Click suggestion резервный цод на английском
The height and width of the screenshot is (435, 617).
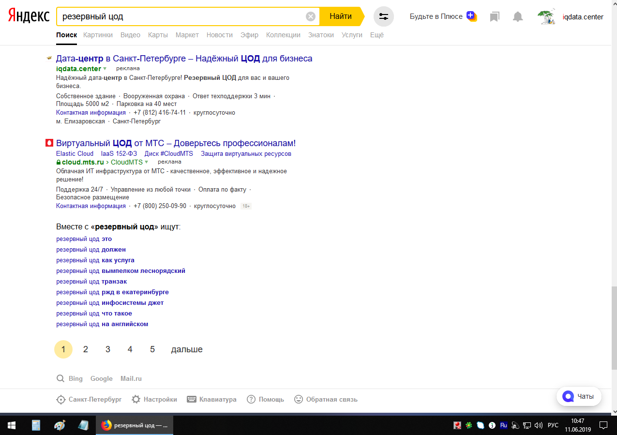click(102, 324)
